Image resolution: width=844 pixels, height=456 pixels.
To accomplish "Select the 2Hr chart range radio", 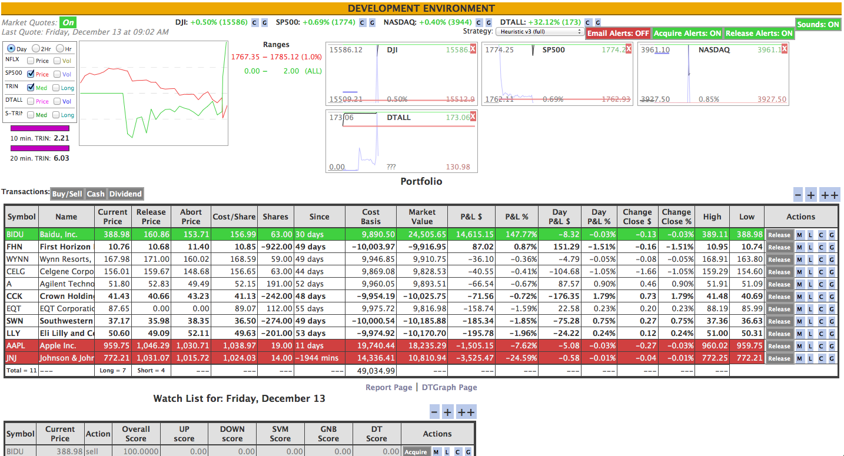I will point(36,49).
